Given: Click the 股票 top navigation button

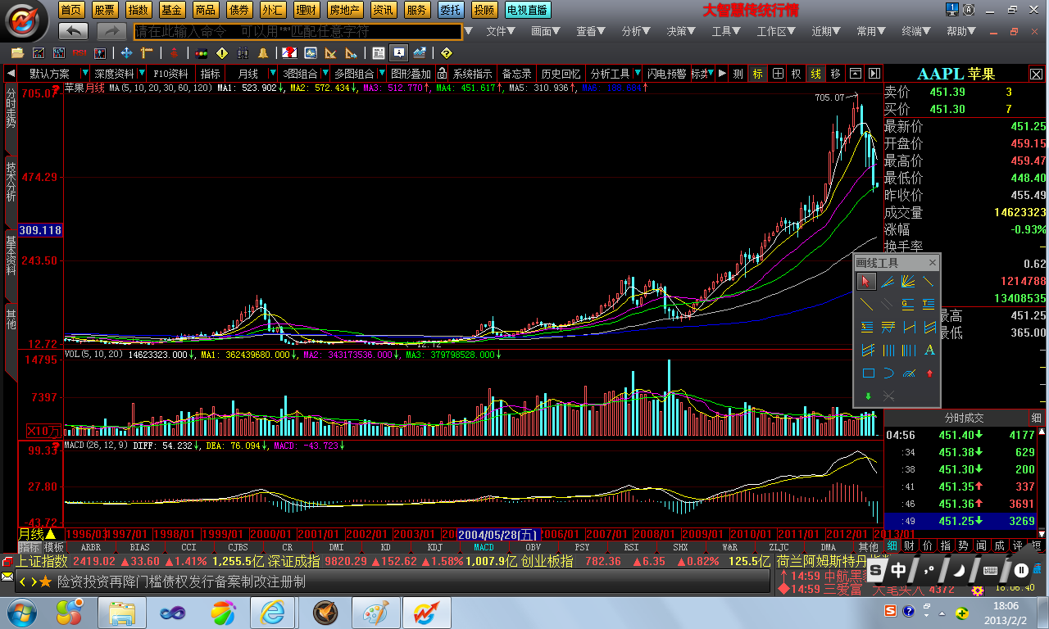Looking at the screenshot, I should (x=104, y=10).
